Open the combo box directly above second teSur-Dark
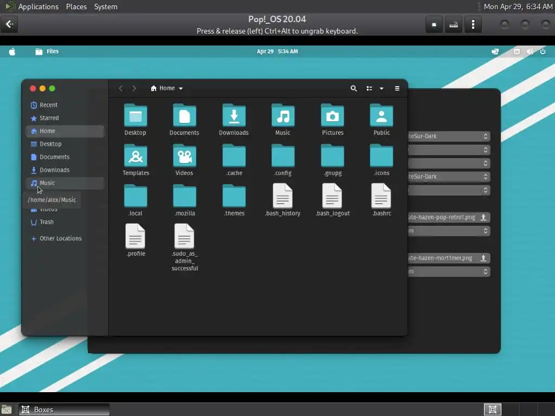555x416 pixels. (x=449, y=163)
